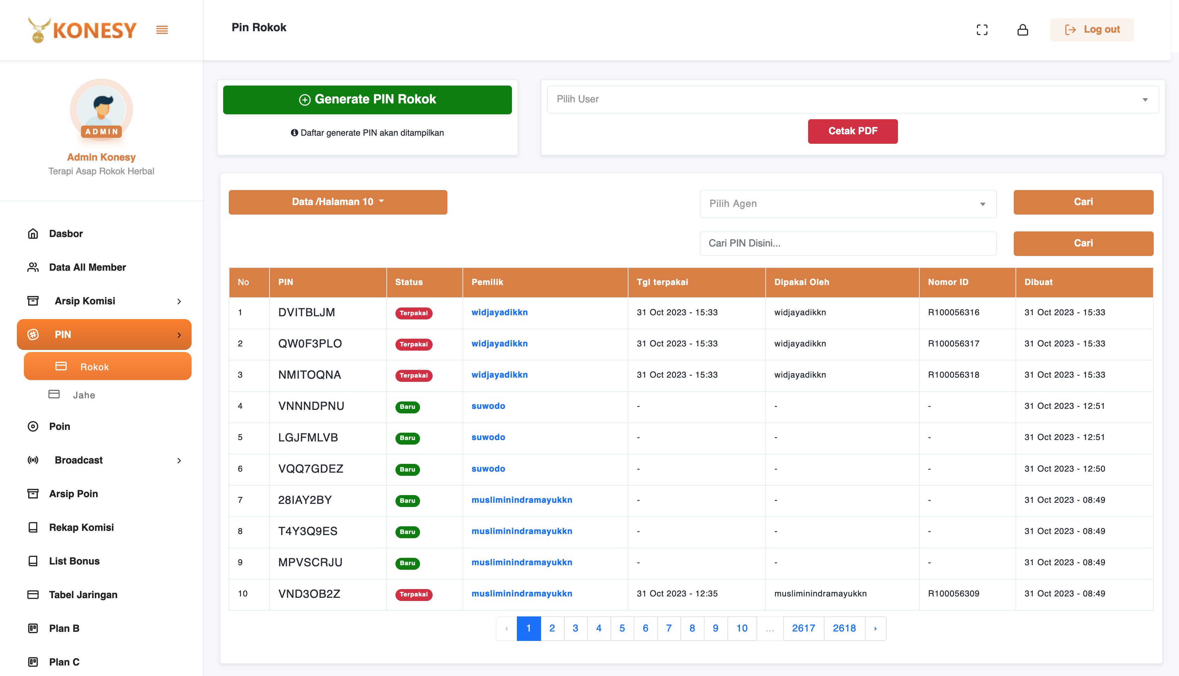Screen dimensions: 1179x676
Task: Click the Log out button
Action: tap(1092, 30)
